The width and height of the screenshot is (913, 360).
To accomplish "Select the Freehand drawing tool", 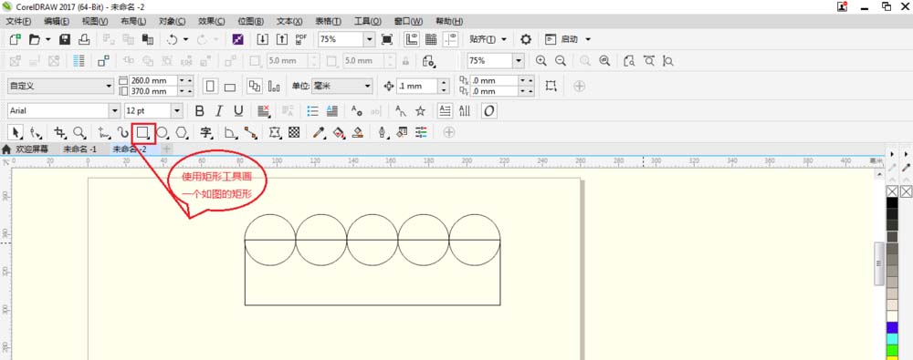I will (x=104, y=132).
